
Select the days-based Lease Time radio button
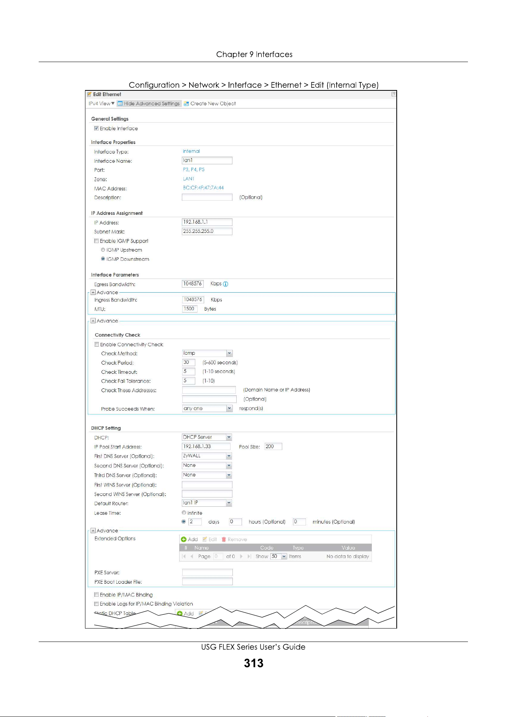[x=184, y=522]
